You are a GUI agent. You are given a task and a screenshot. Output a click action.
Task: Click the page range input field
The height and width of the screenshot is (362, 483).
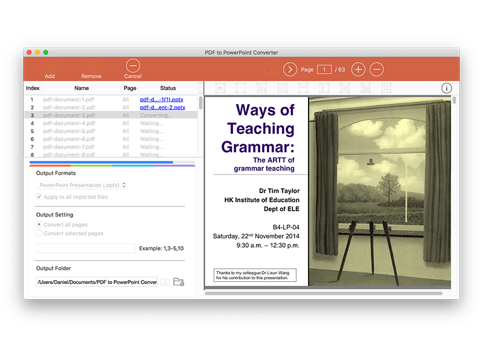tap(86, 248)
